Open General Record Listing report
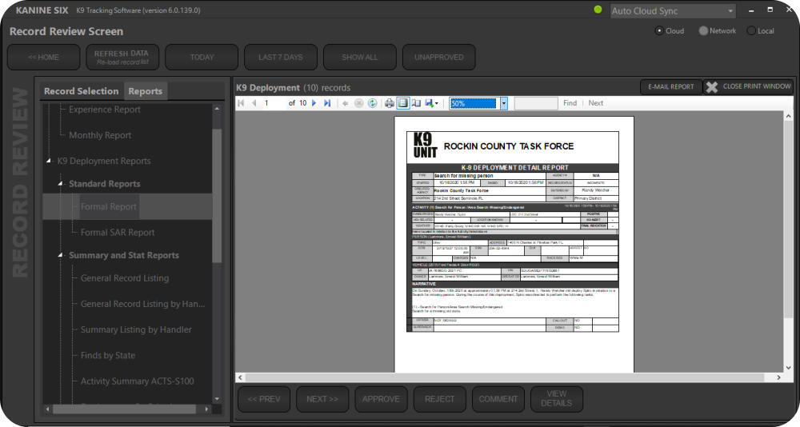 tap(125, 278)
